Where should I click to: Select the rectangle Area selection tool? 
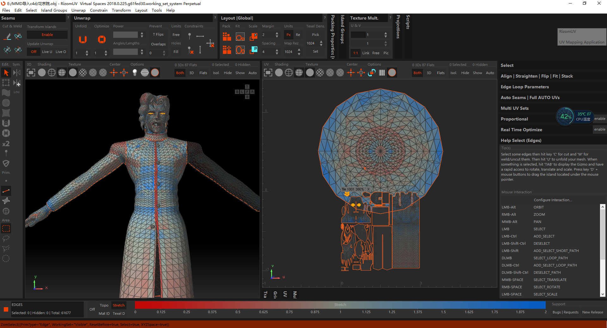tap(6, 228)
